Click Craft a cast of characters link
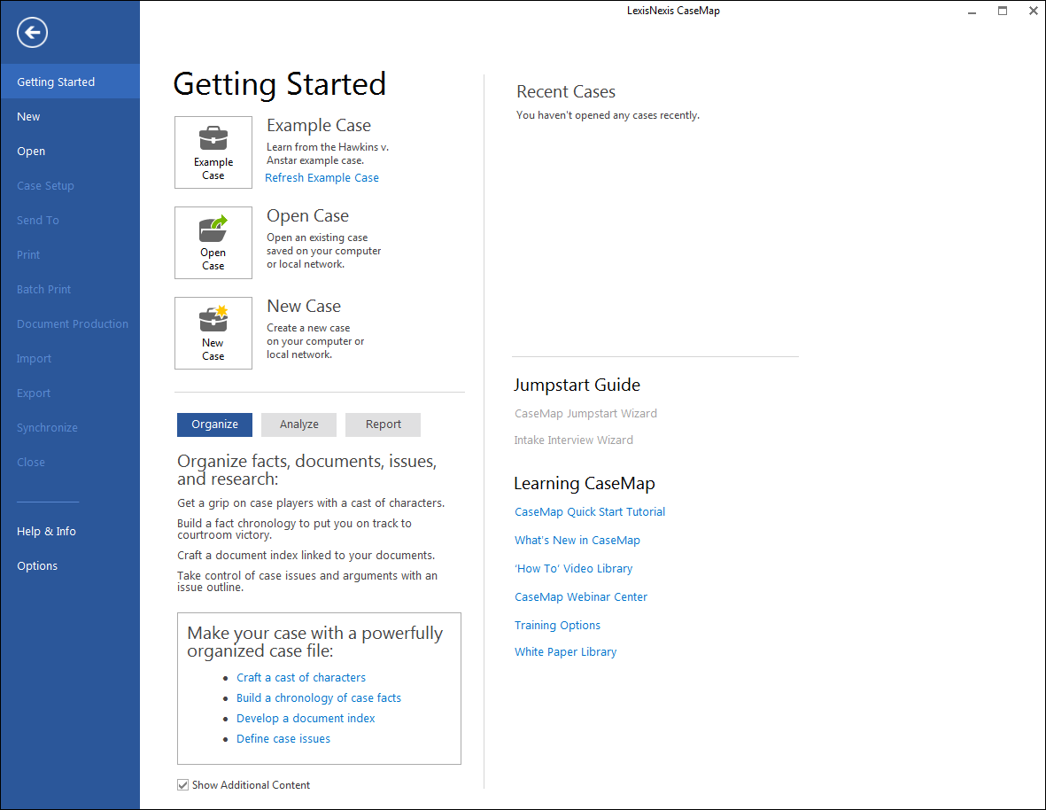The height and width of the screenshot is (810, 1046). 301,677
